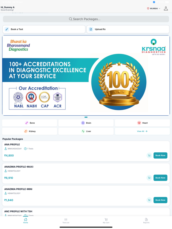
Task: Switch to the Home tab
Action: [26, 221]
